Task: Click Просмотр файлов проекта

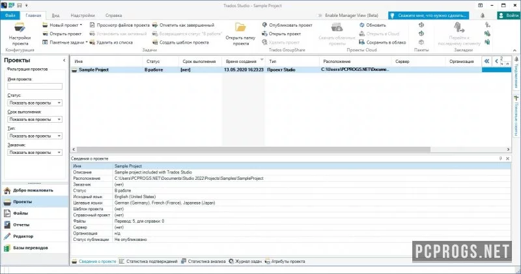Action: (x=120, y=25)
